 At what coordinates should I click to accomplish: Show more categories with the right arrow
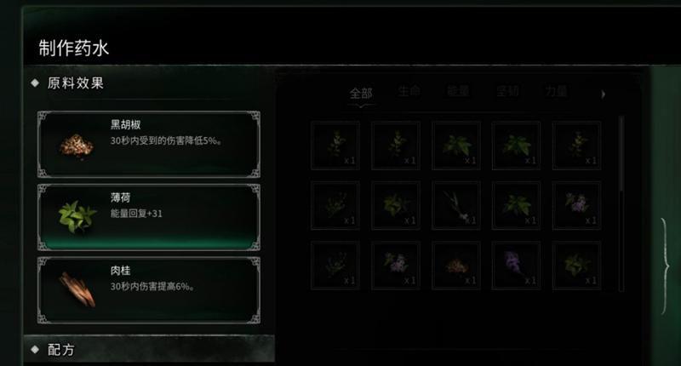pyautogui.click(x=603, y=94)
